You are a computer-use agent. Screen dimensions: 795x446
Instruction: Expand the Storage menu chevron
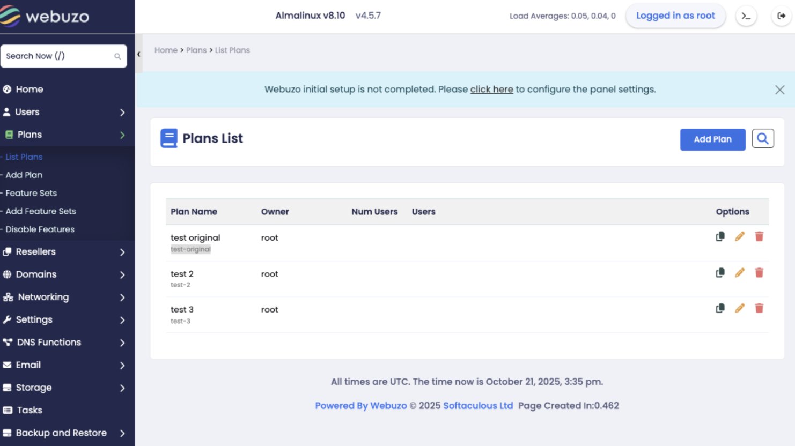122,388
